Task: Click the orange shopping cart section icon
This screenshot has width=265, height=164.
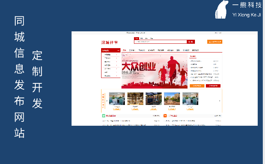Action: [165, 116]
